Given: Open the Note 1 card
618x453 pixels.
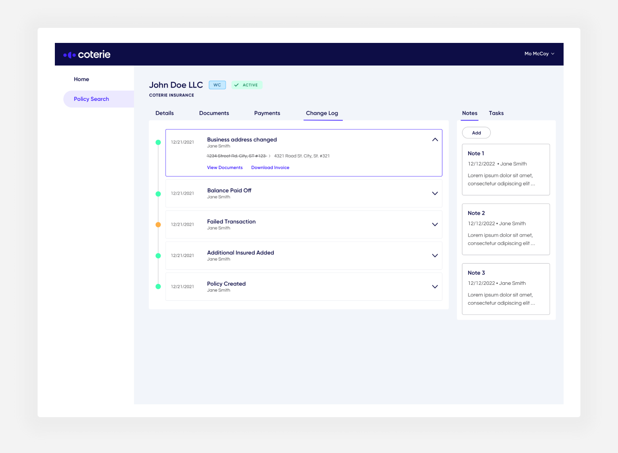Looking at the screenshot, I should pos(506,169).
